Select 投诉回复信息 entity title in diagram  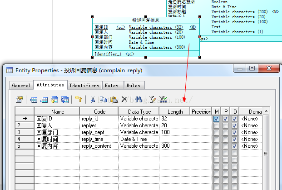(146, 20)
